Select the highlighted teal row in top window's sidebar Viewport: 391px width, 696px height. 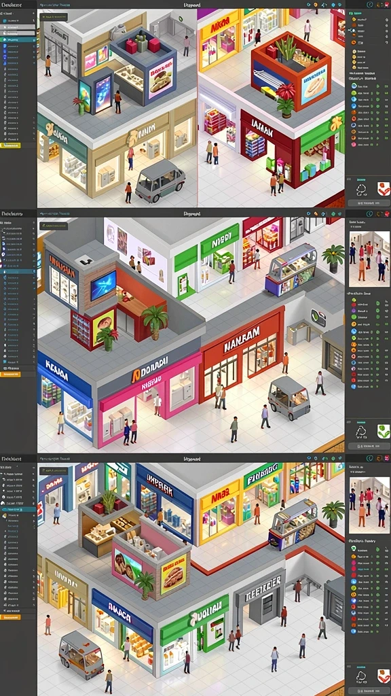pos(18,39)
